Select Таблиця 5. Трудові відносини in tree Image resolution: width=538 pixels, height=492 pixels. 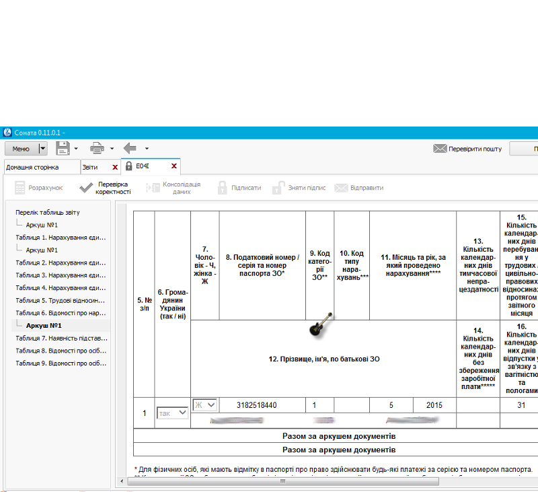[61, 300]
